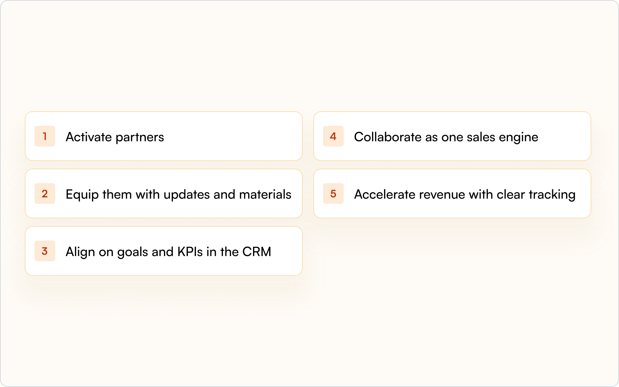Click Accelerate revenue with clear tracking text
Viewport: 619px width, 387px height.
[465, 194]
